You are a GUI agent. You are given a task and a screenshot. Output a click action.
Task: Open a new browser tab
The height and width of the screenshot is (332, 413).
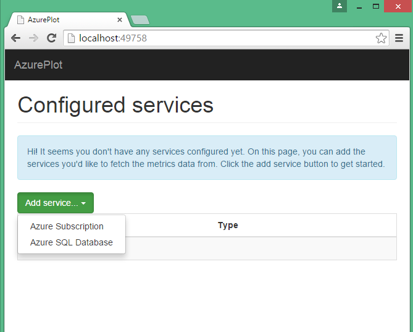(x=140, y=20)
